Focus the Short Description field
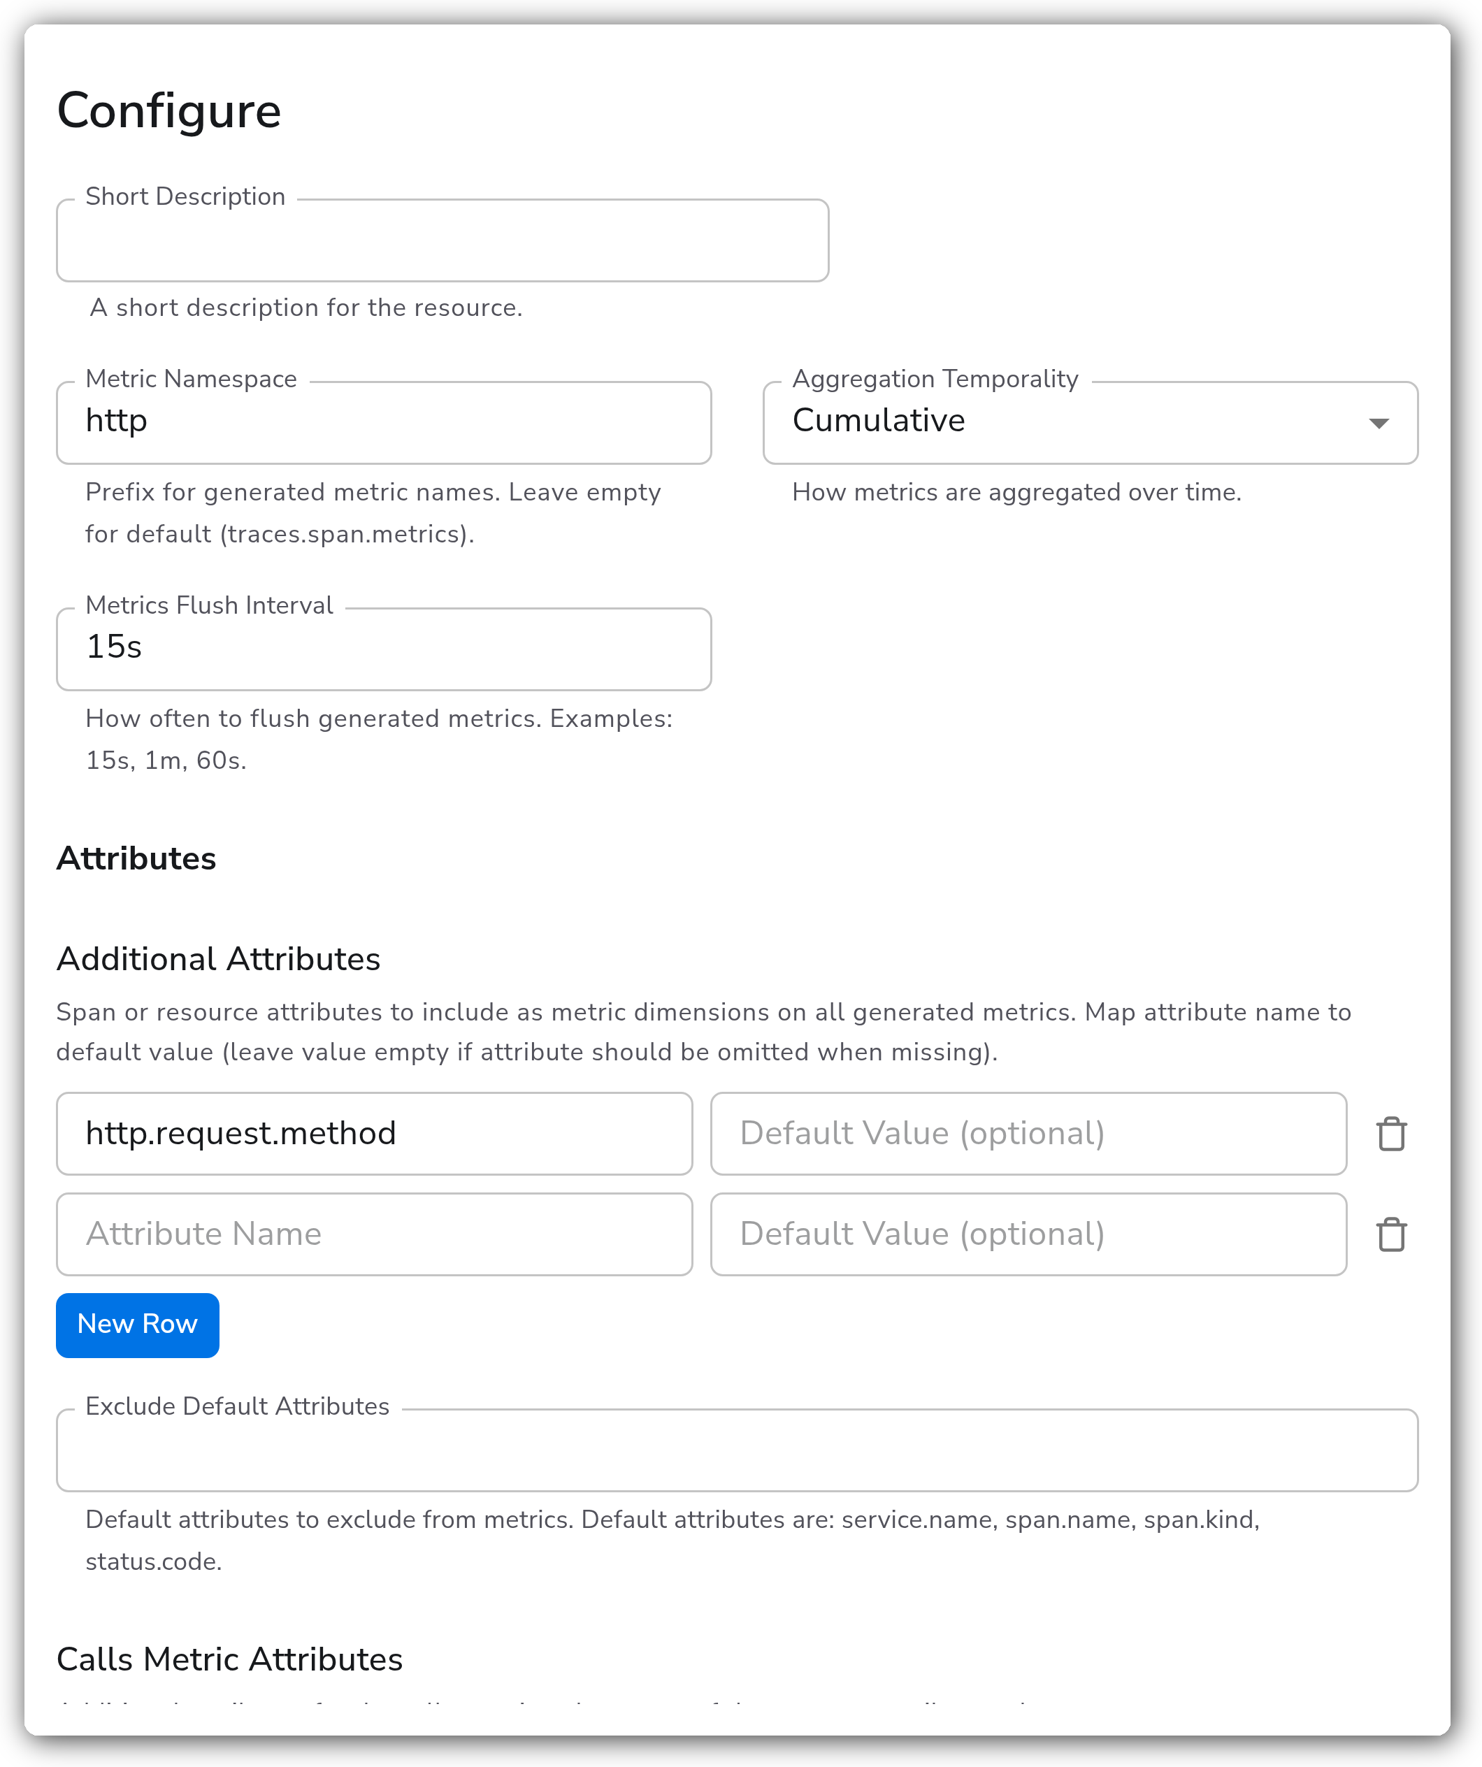Viewport: 1482px width, 1767px height. click(x=442, y=240)
